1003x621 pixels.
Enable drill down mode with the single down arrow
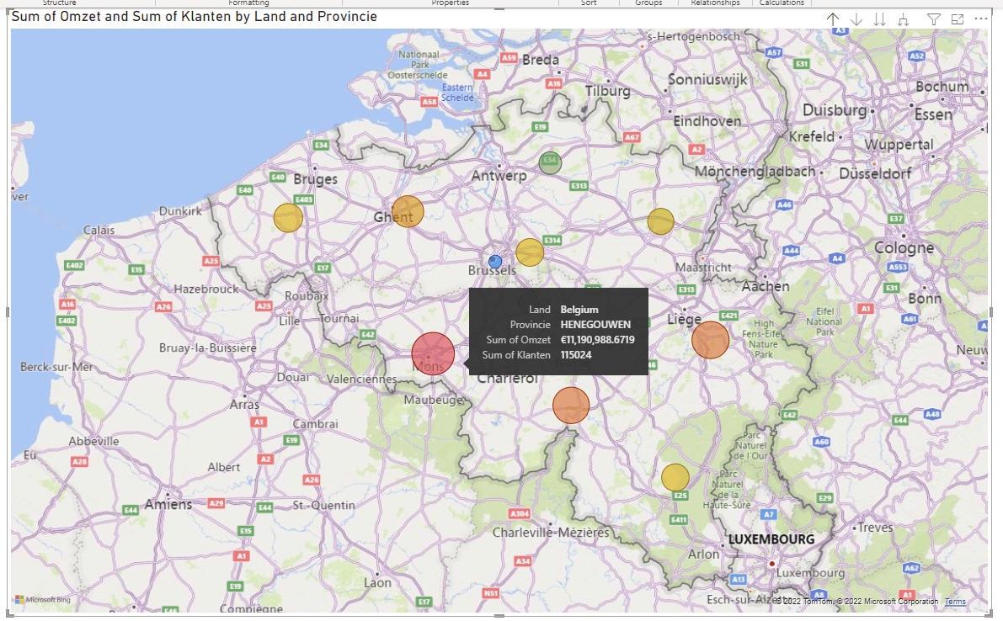[856, 19]
